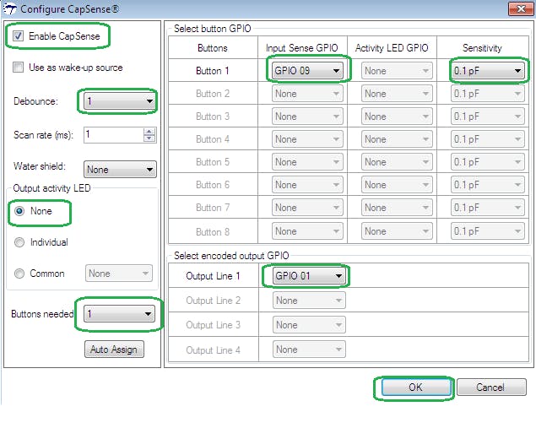Open Output Line 4 GPIO dropdown
The width and height of the screenshot is (536, 439).
tap(309, 350)
